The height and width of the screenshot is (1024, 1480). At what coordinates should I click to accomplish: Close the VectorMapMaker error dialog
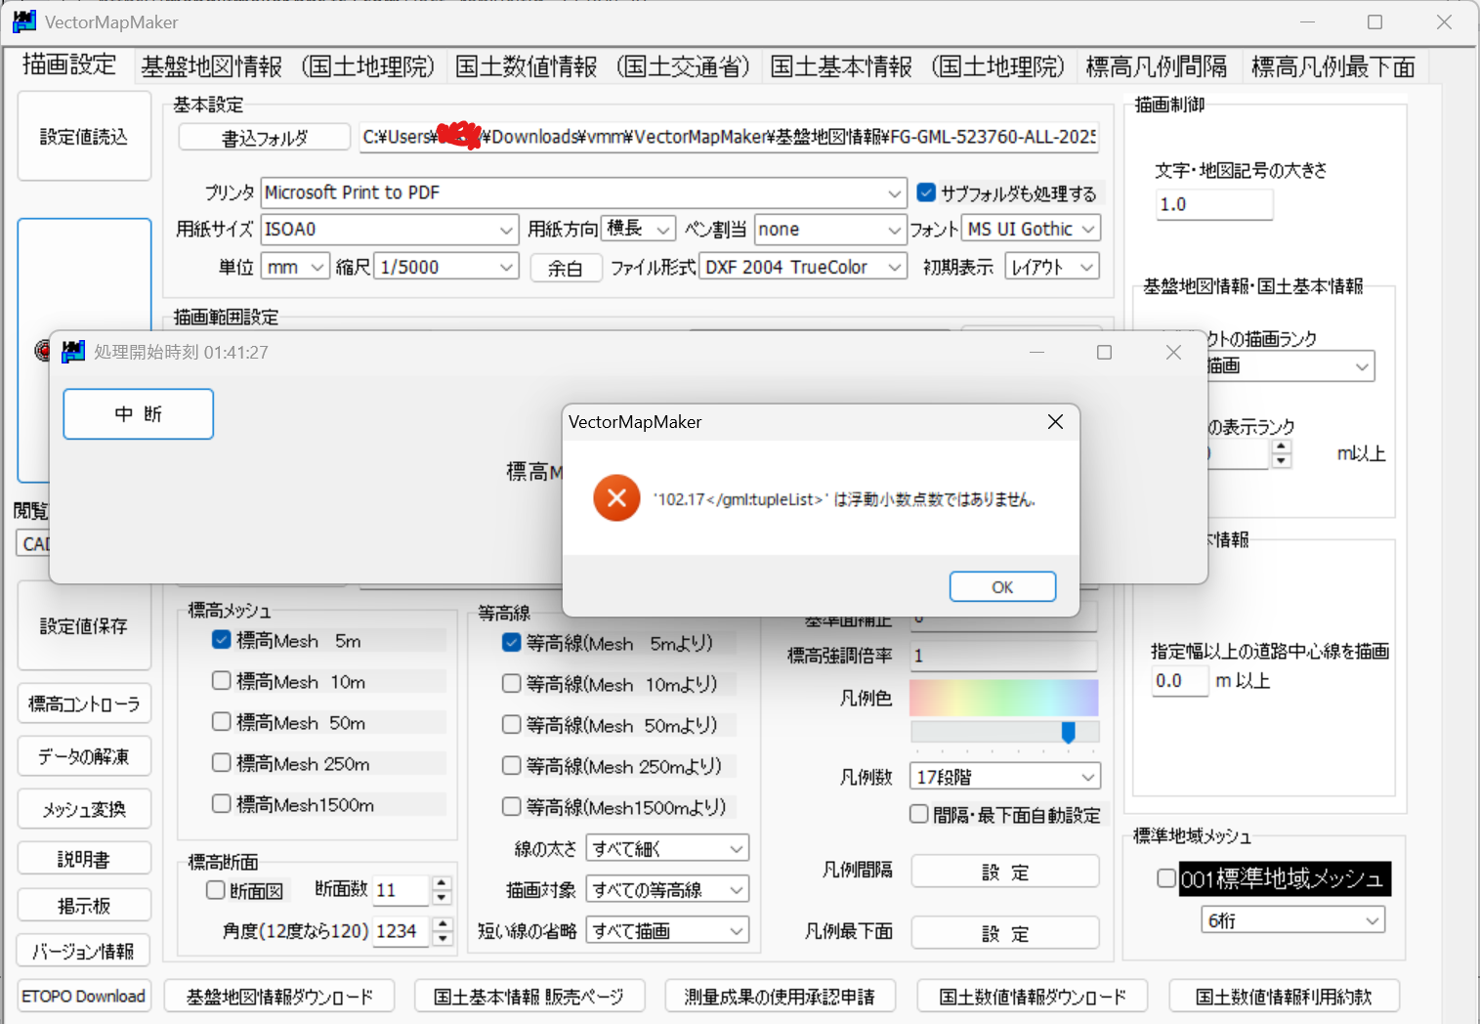point(1055,421)
